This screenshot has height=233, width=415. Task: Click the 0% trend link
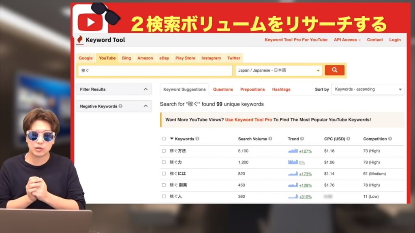(x=302, y=163)
